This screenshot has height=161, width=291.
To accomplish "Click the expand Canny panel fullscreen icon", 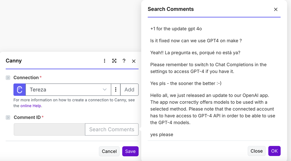I will pyautogui.click(x=114, y=61).
